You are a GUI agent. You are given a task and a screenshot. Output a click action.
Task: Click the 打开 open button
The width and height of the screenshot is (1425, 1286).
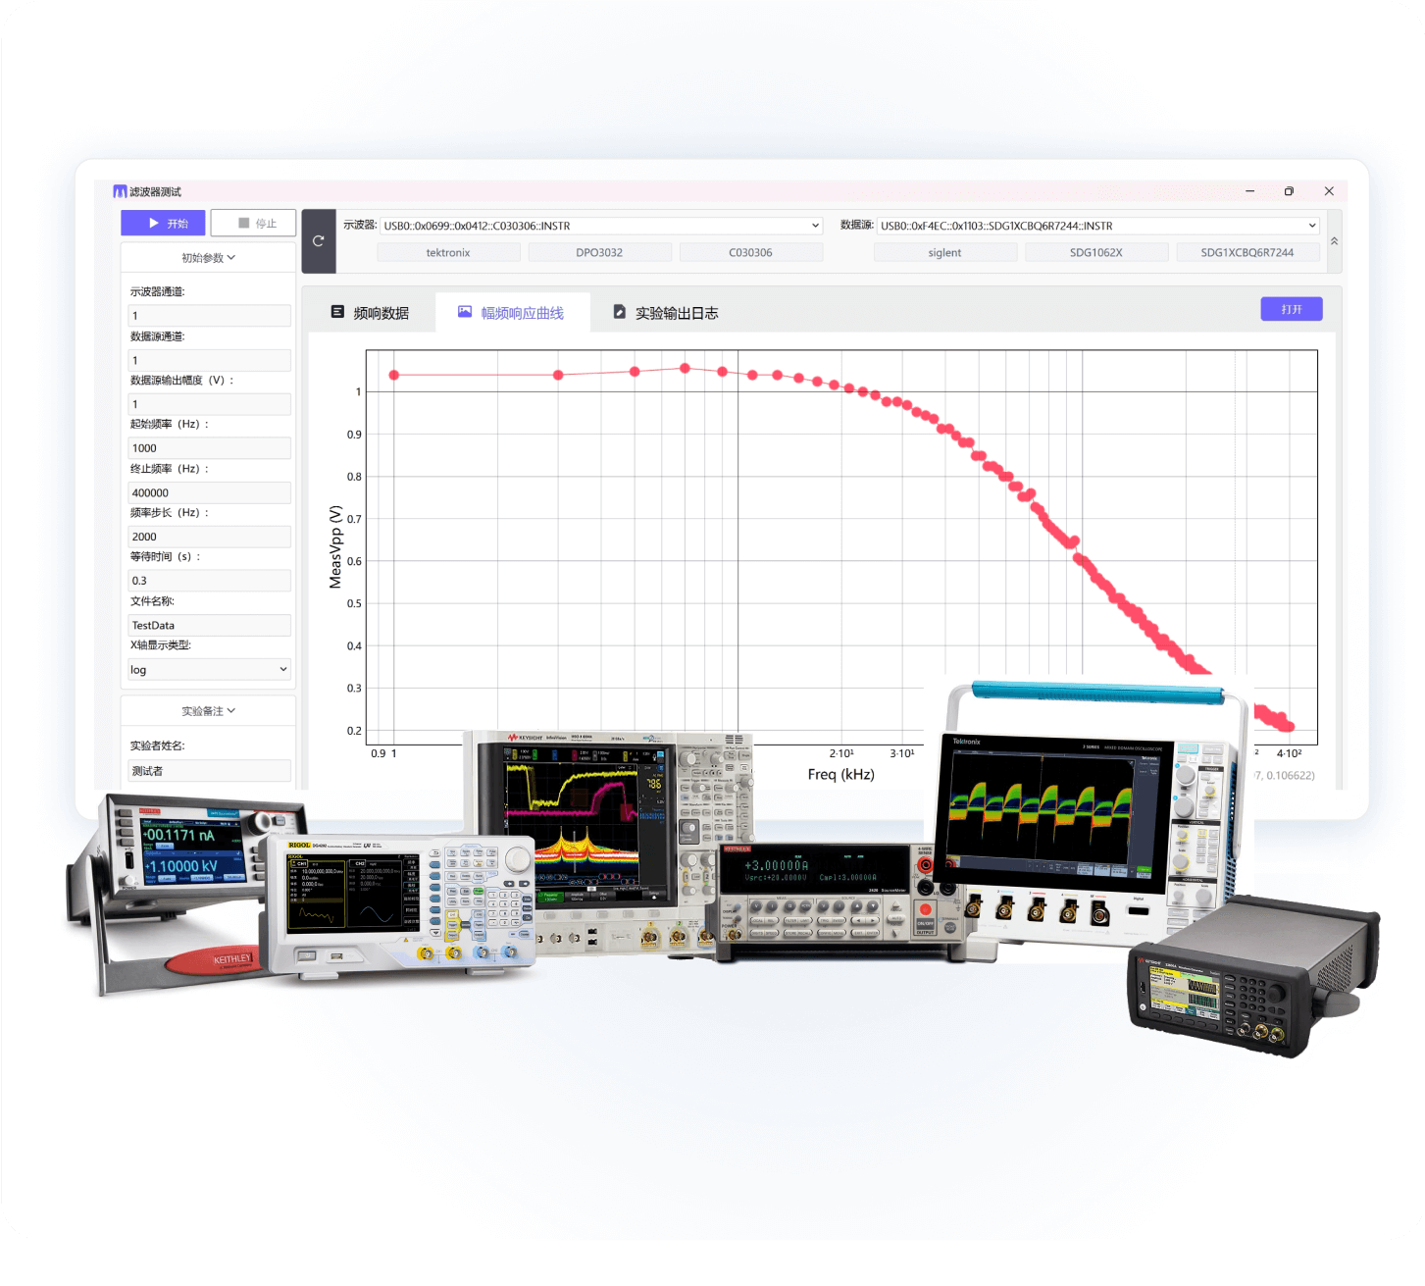(1292, 309)
